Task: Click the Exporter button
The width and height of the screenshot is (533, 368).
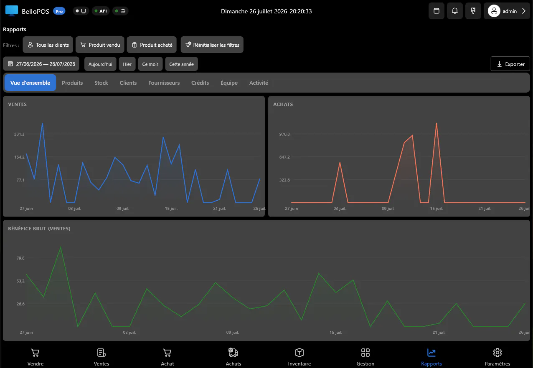Action: (x=510, y=64)
